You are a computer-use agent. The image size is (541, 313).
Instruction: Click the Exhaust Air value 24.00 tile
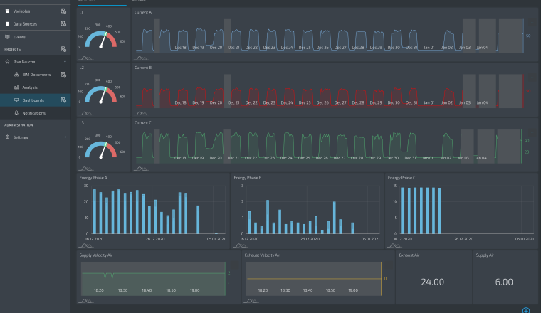point(432,282)
